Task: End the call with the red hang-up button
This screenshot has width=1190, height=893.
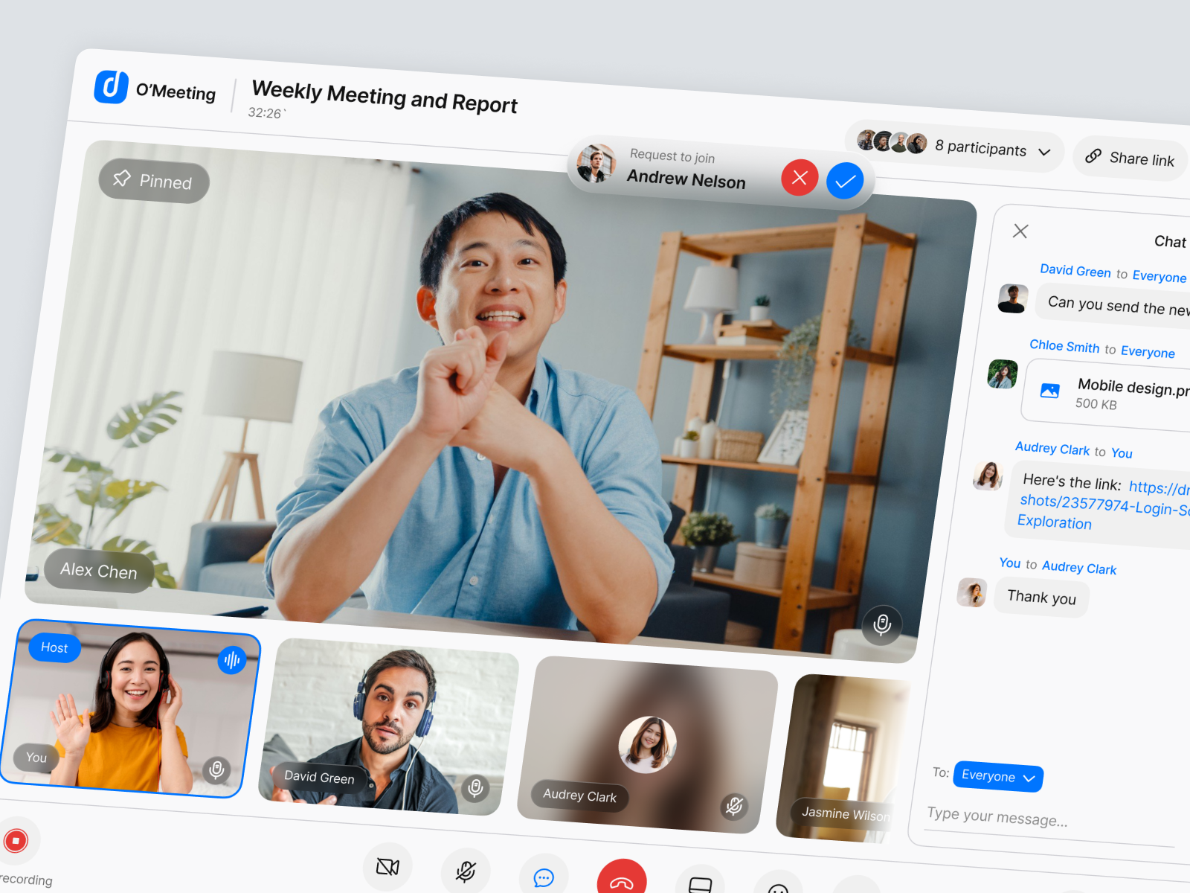Action: 622,878
